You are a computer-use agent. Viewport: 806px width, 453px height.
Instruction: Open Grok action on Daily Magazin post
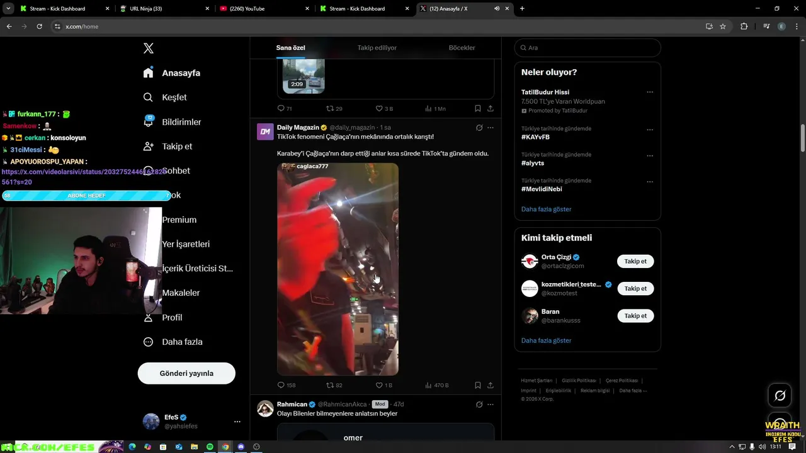point(479,128)
